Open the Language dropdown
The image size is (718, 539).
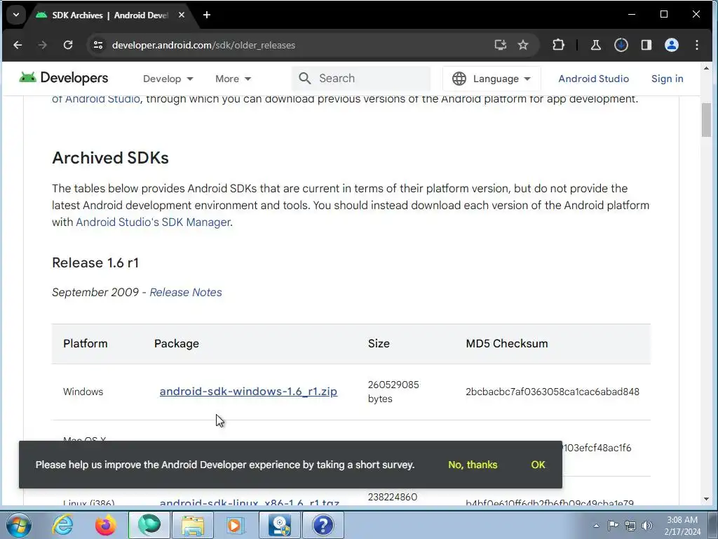click(492, 79)
